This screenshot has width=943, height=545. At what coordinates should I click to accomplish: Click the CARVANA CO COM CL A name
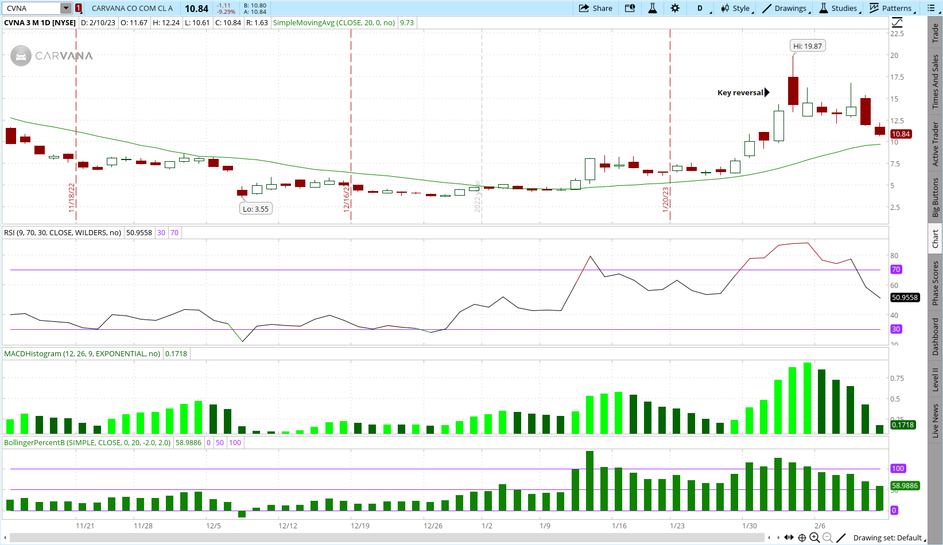point(132,8)
